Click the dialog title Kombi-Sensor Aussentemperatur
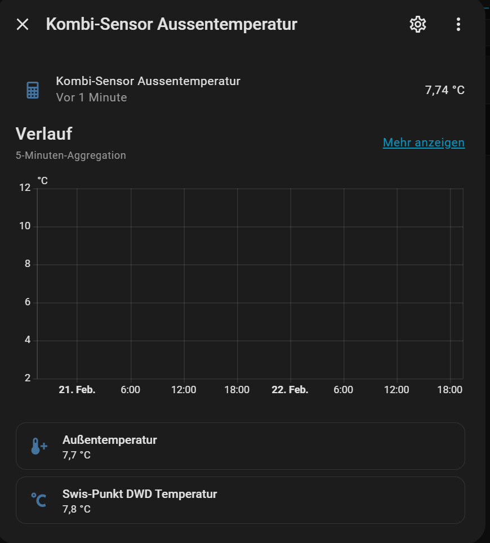 pos(171,24)
